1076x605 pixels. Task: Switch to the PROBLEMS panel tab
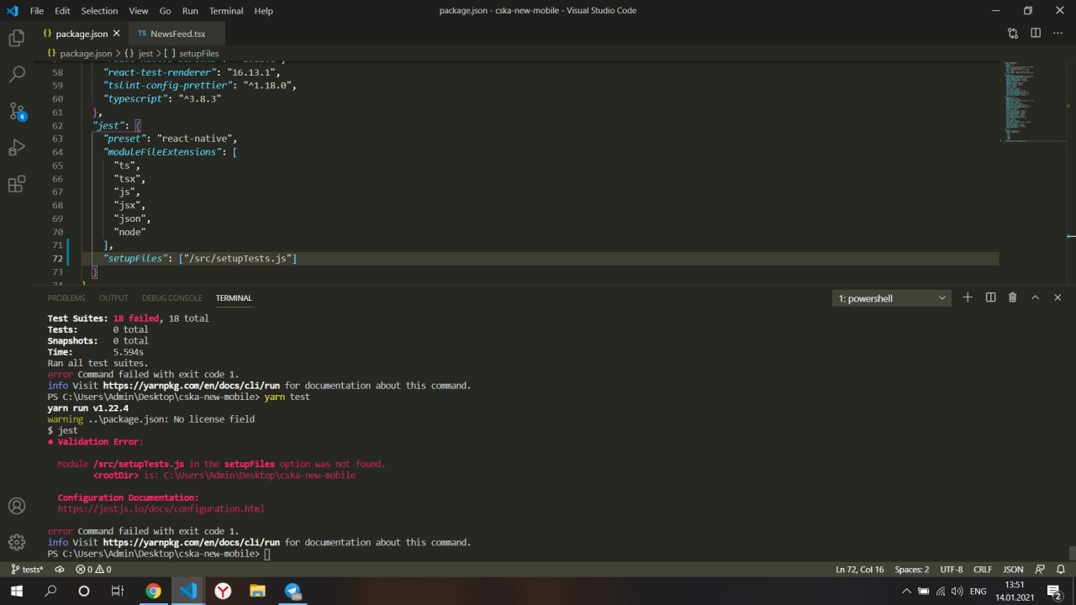[x=66, y=297]
